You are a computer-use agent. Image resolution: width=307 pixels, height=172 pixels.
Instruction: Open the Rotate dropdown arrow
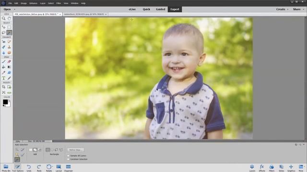click(x=53, y=167)
